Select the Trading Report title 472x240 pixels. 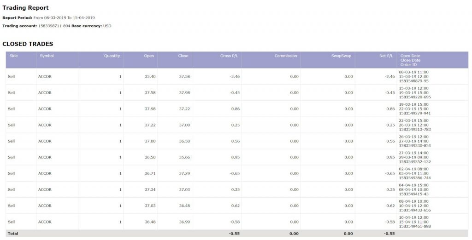[x=26, y=8]
